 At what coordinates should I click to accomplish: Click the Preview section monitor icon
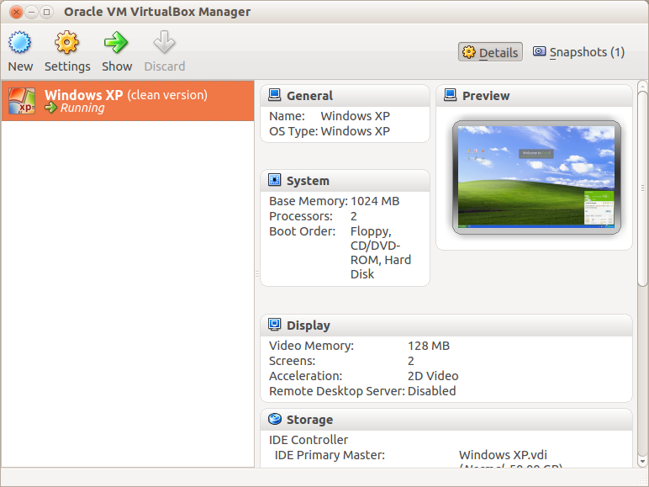451,95
